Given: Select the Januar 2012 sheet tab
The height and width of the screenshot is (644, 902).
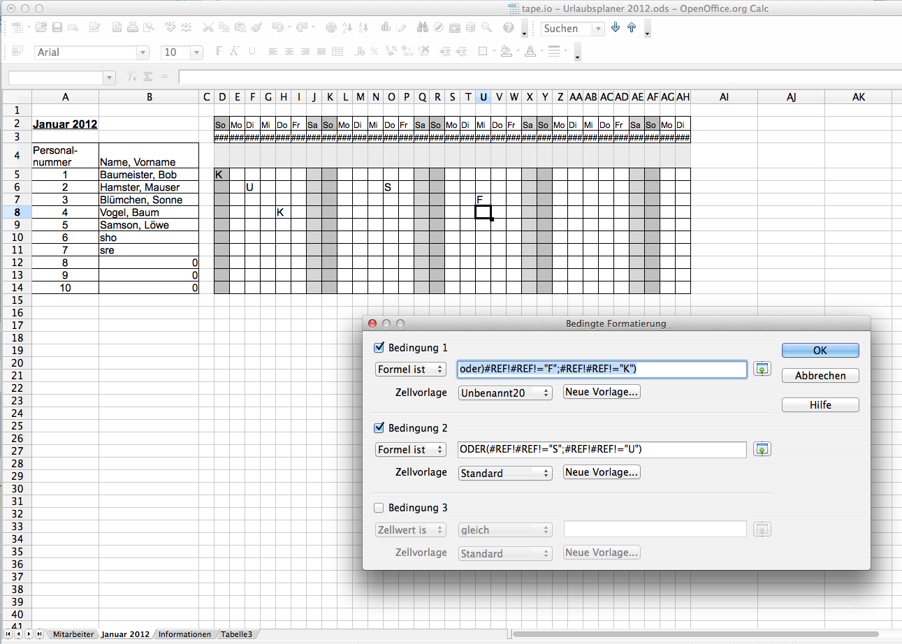Looking at the screenshot, I should (125, 634).
